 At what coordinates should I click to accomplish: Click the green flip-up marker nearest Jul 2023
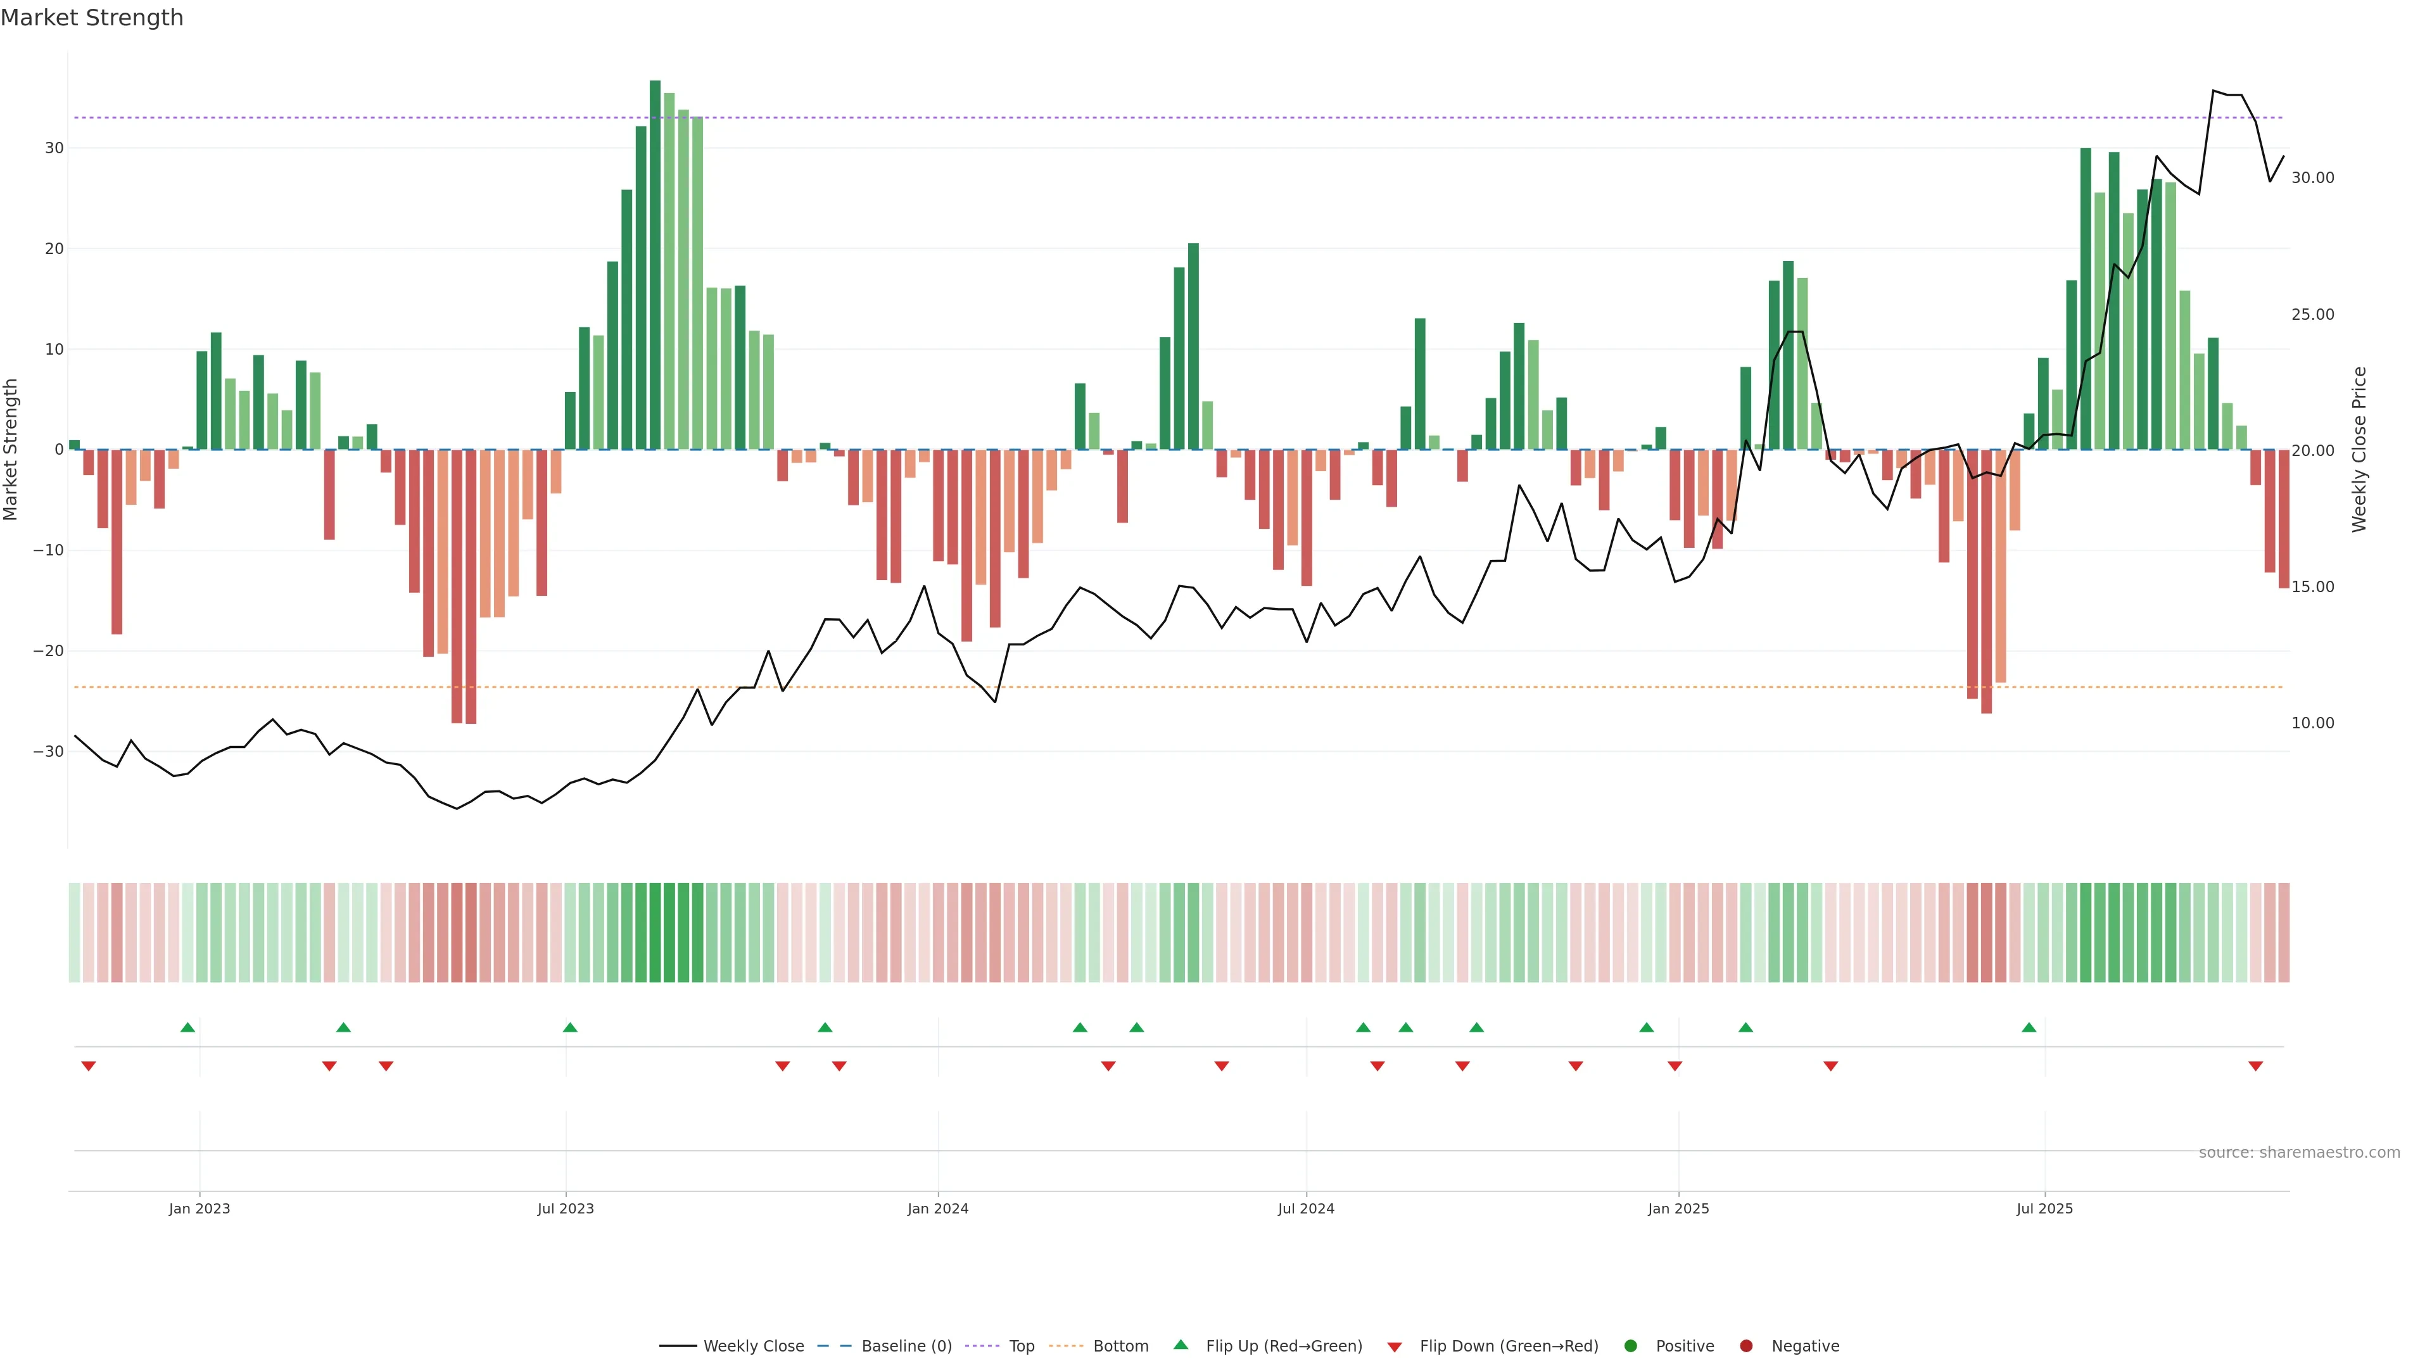[x=569, y=1027]
